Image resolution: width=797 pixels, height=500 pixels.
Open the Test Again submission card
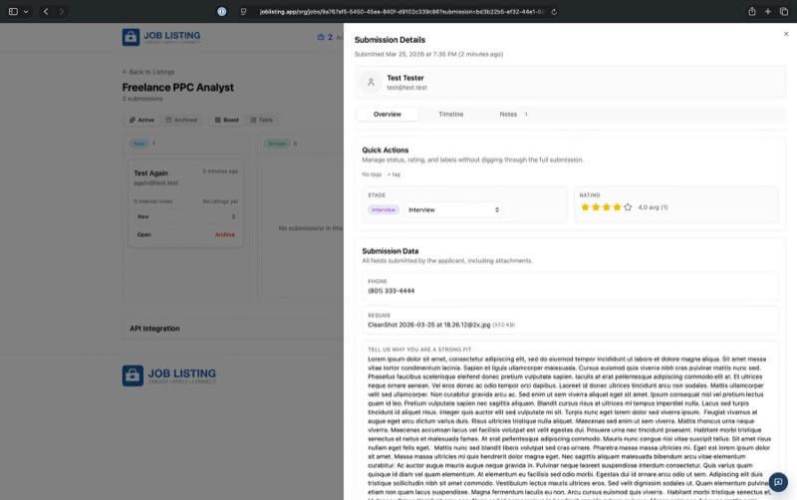click(x=185, y=203)
